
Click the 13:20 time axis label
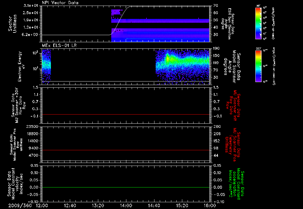98,205
